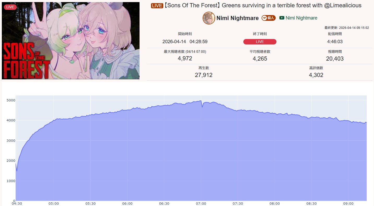
Task: Click the 05:00 label on the time axis
Action: click(53, 203)
